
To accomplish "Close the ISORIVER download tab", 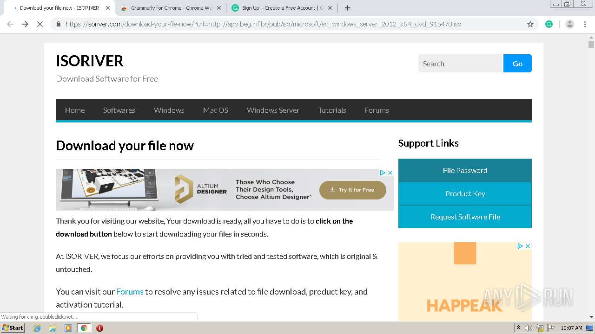I will [108, 8].
